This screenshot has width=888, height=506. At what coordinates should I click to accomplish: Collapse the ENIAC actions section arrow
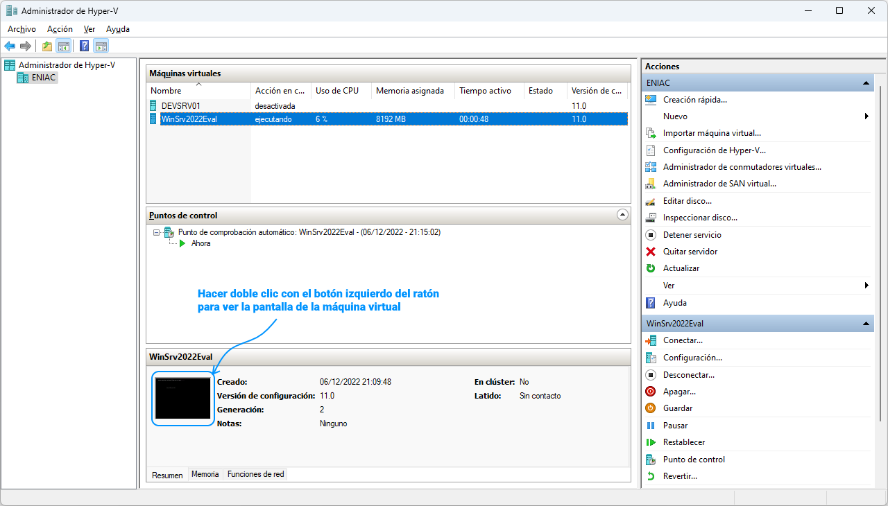866,83
